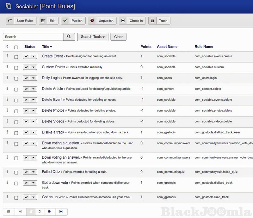
Task: Jump to the last page of pagination
Action: point(61,212)
